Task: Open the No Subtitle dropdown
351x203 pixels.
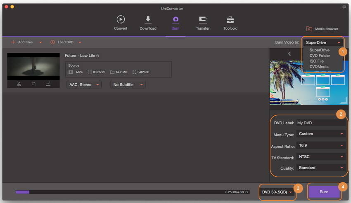Action: pos(128,85)
